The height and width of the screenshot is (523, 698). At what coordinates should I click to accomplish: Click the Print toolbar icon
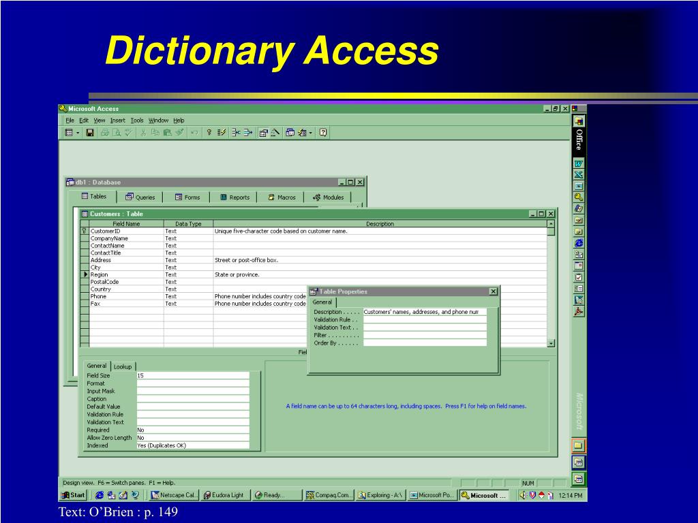(104, 133)
